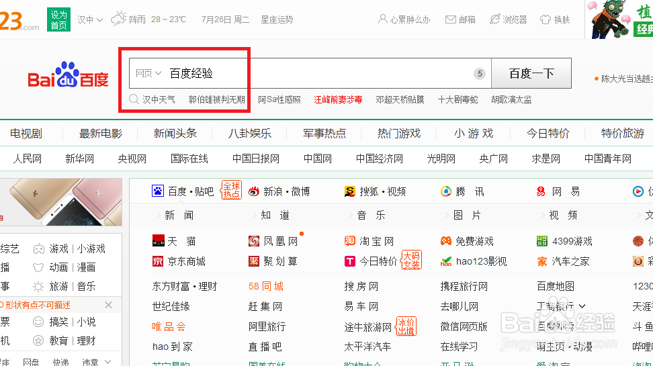Open the 汪峰前妻涉毒 hot search link
653x366 pixels.
(338, 99)
